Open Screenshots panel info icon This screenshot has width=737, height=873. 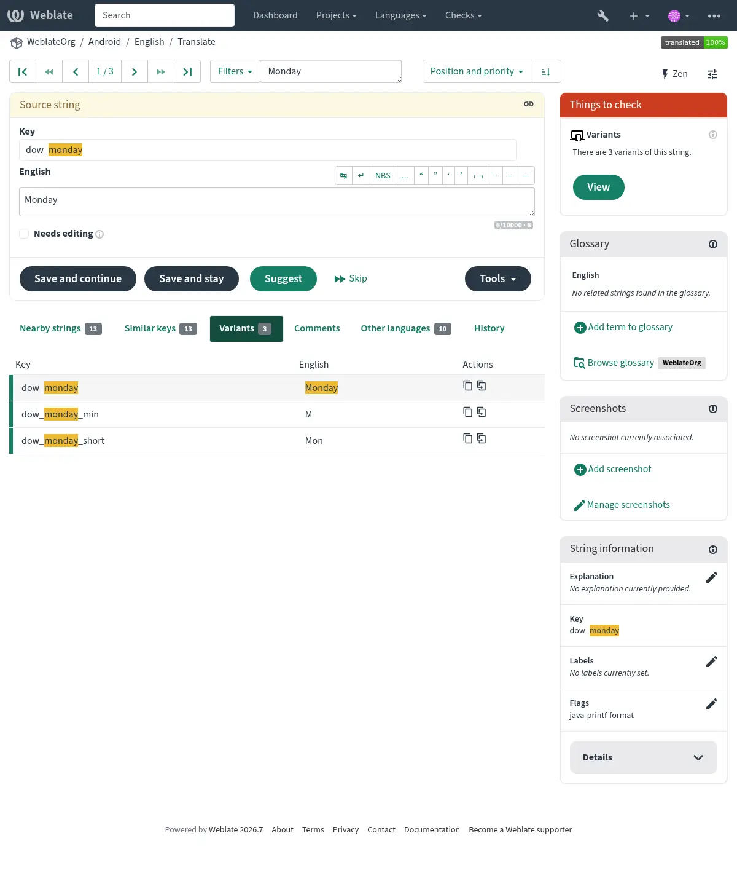coord(713,409)
